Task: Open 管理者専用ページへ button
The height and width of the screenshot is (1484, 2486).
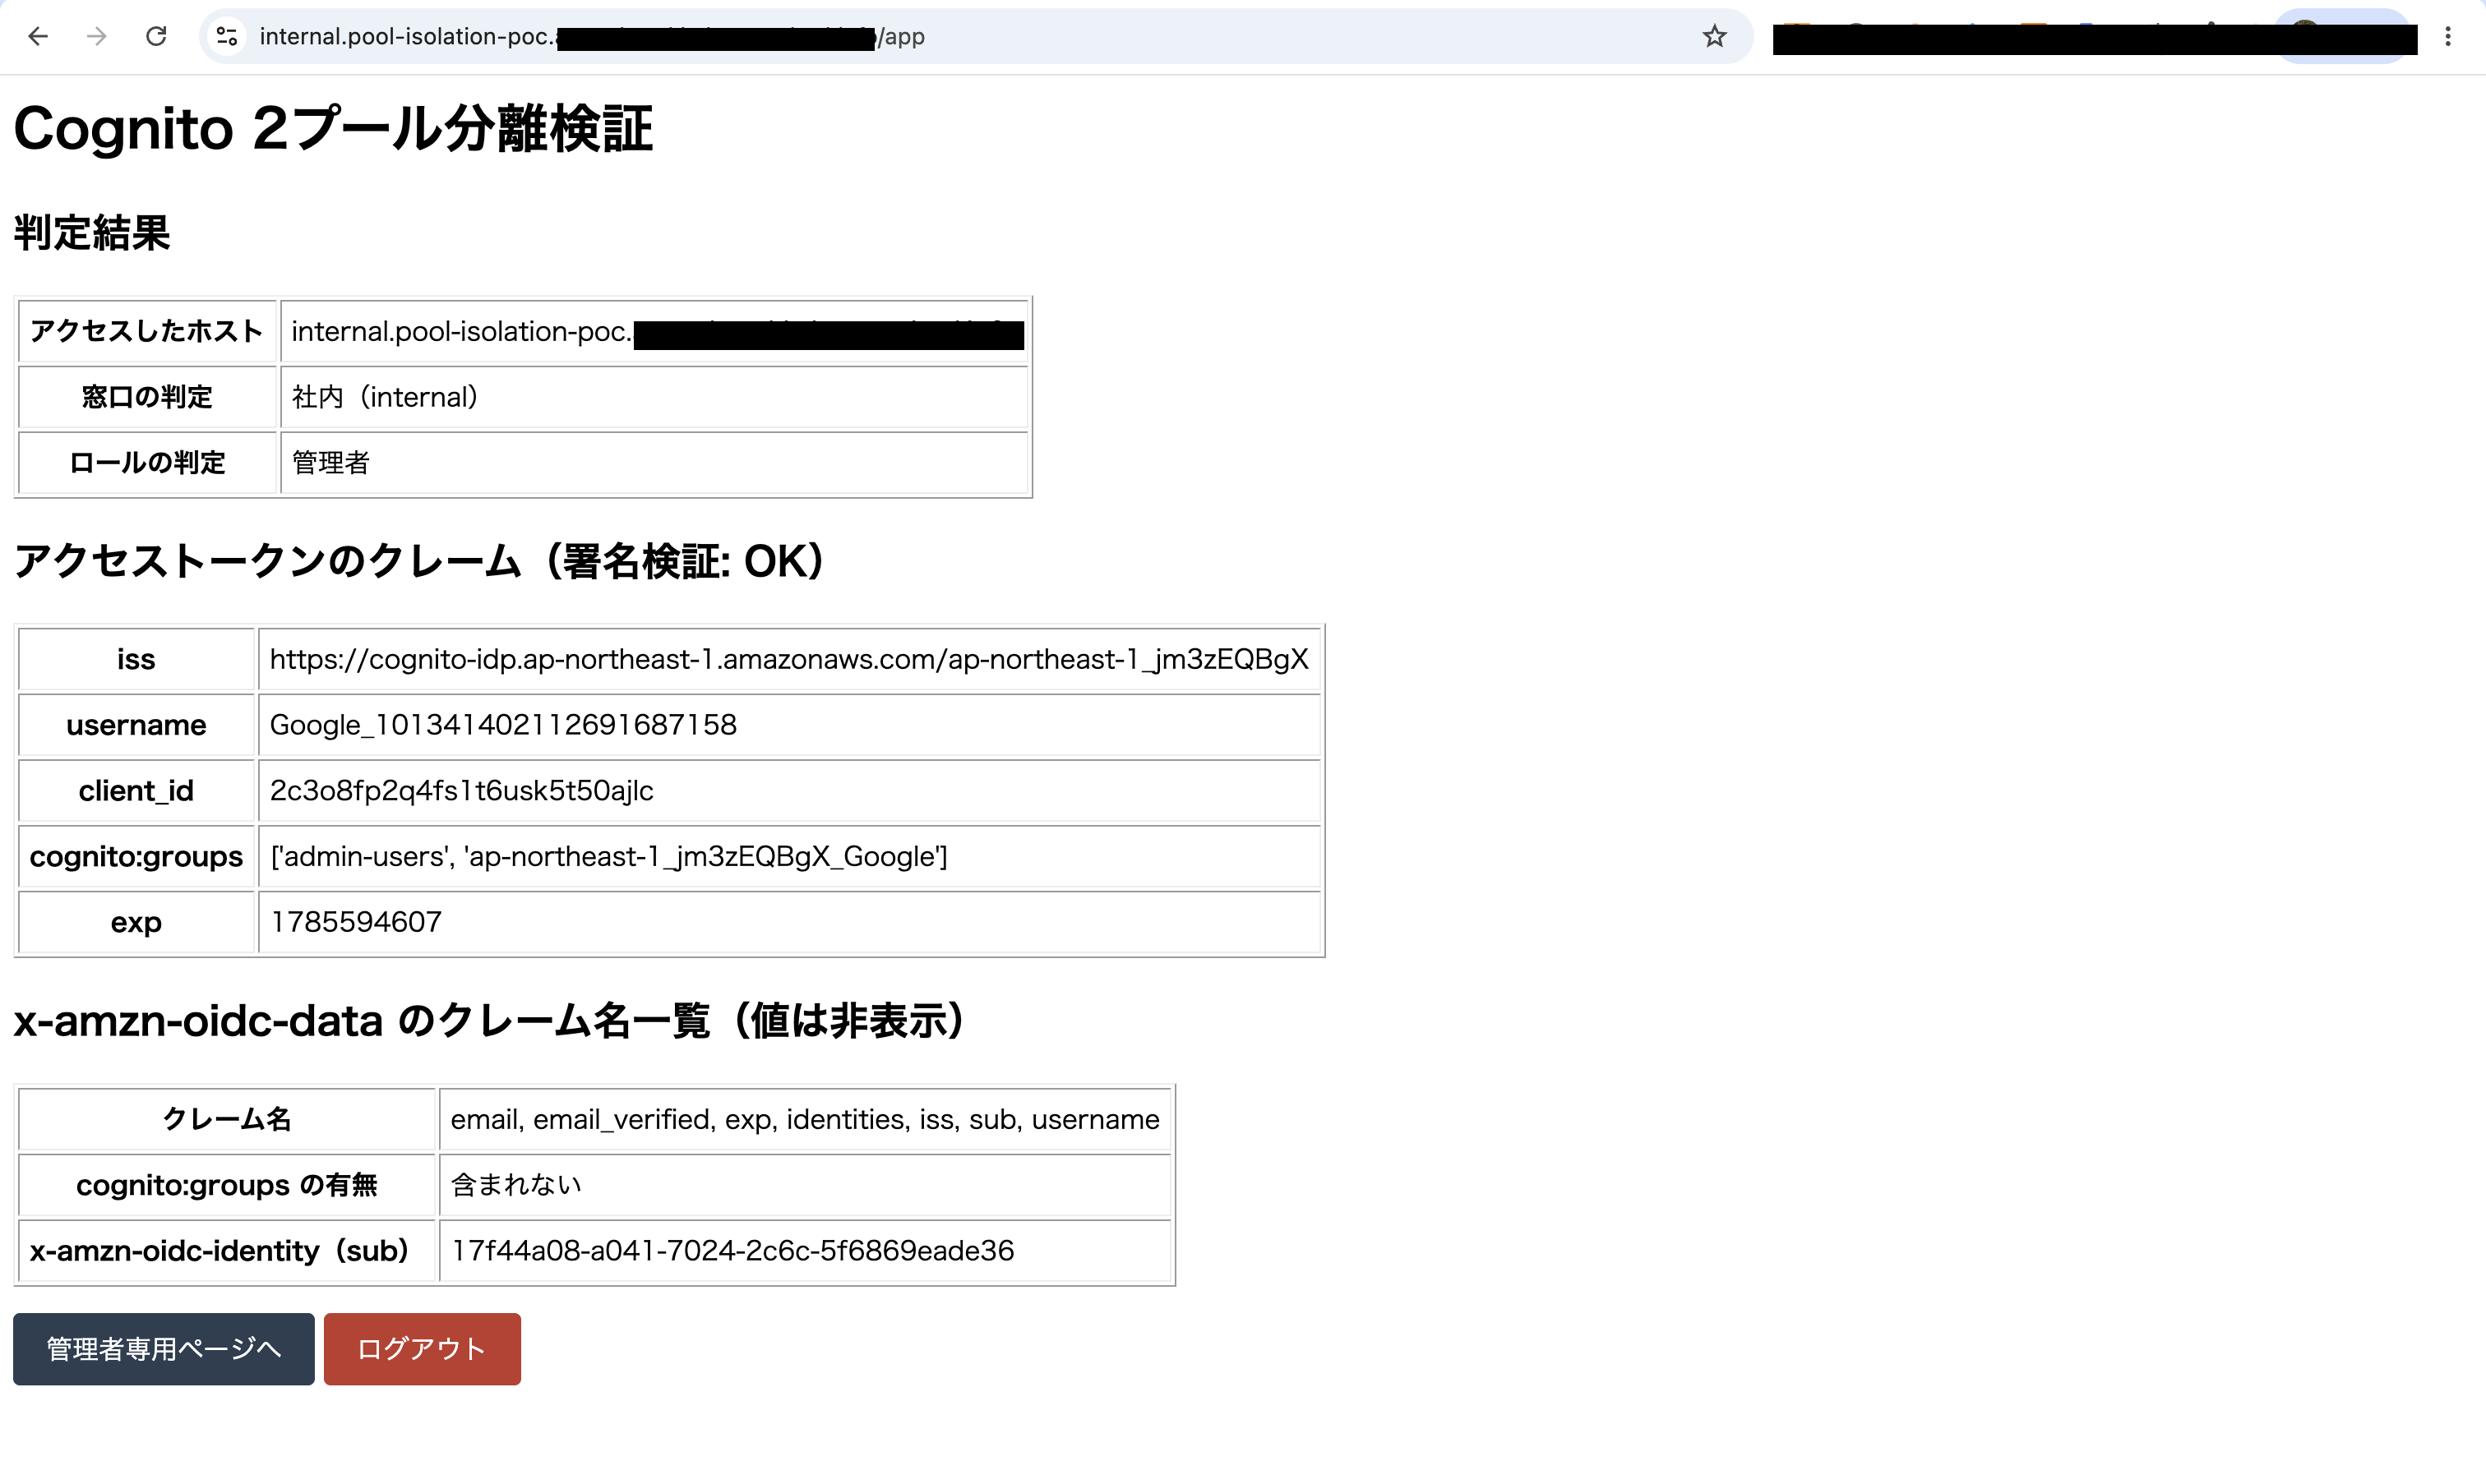Action: click(164, 1349)
